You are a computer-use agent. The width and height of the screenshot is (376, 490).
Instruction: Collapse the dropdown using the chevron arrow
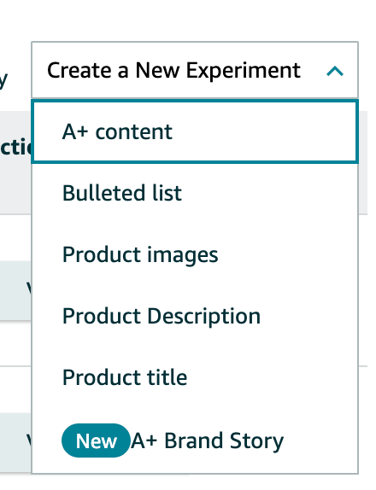(x=335, y=71)
